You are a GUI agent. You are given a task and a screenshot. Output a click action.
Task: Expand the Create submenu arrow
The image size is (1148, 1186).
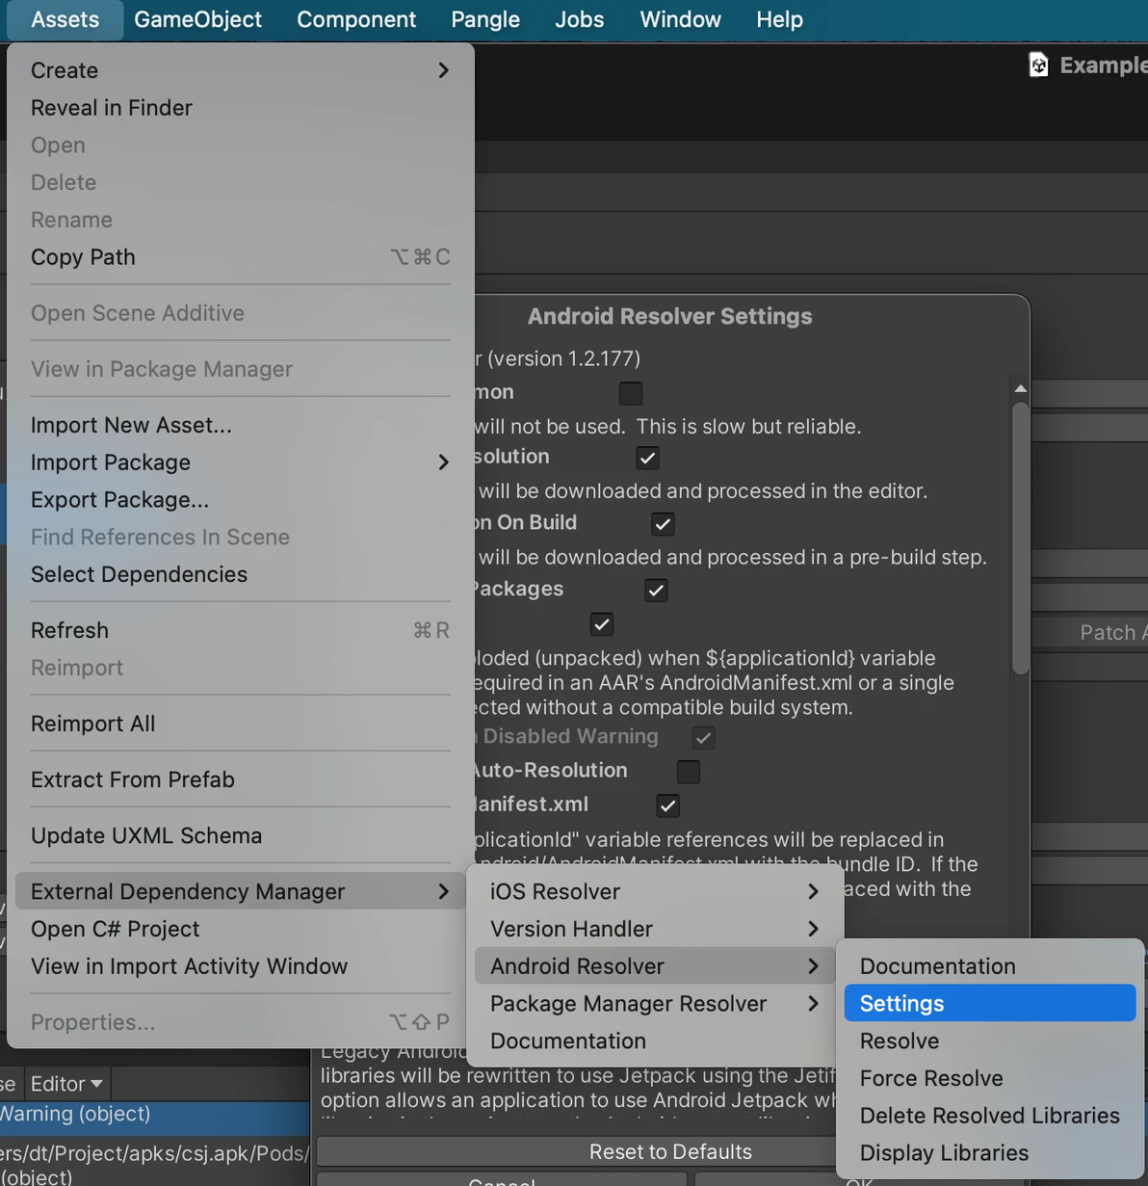443,70
